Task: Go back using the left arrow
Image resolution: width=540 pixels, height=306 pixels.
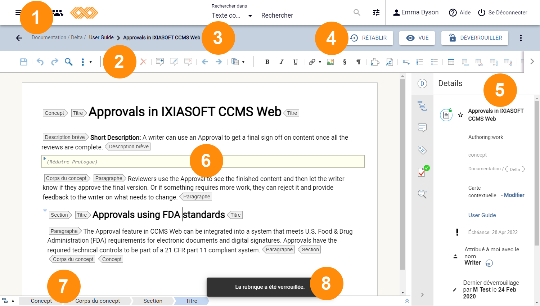Action: (19, 38)
